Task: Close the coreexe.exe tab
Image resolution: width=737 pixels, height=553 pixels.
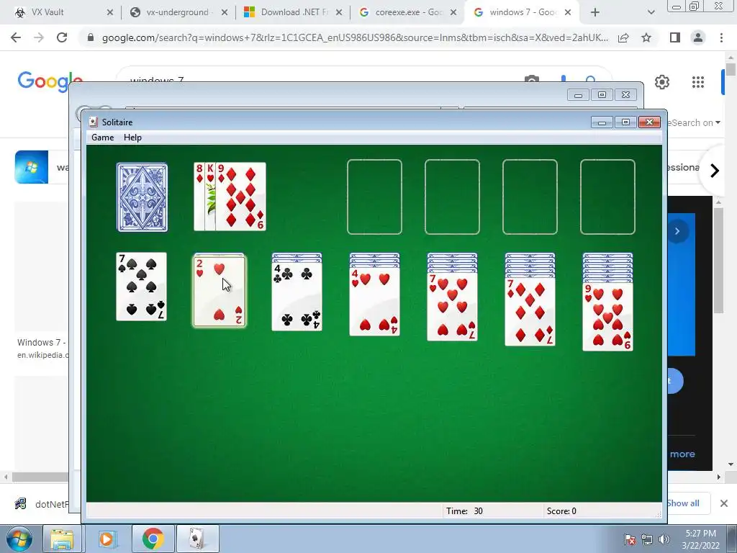Action: coord(453,12)
